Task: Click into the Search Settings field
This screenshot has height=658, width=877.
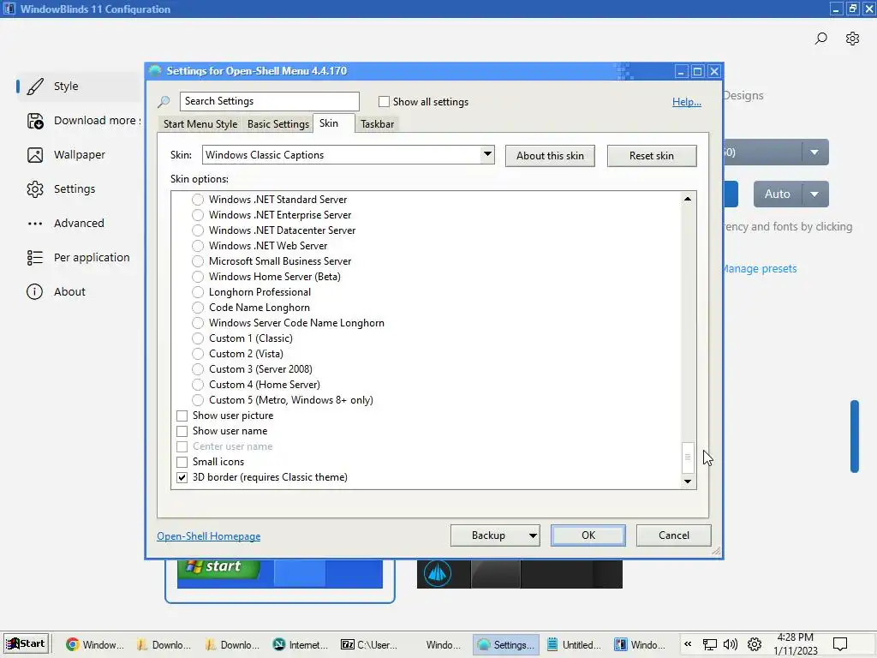Action: [x=270, y=101]
